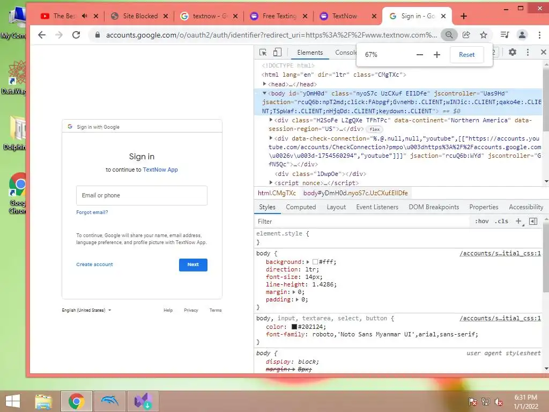
Task: Focus the Email or phone field
Action: [142, 195]
